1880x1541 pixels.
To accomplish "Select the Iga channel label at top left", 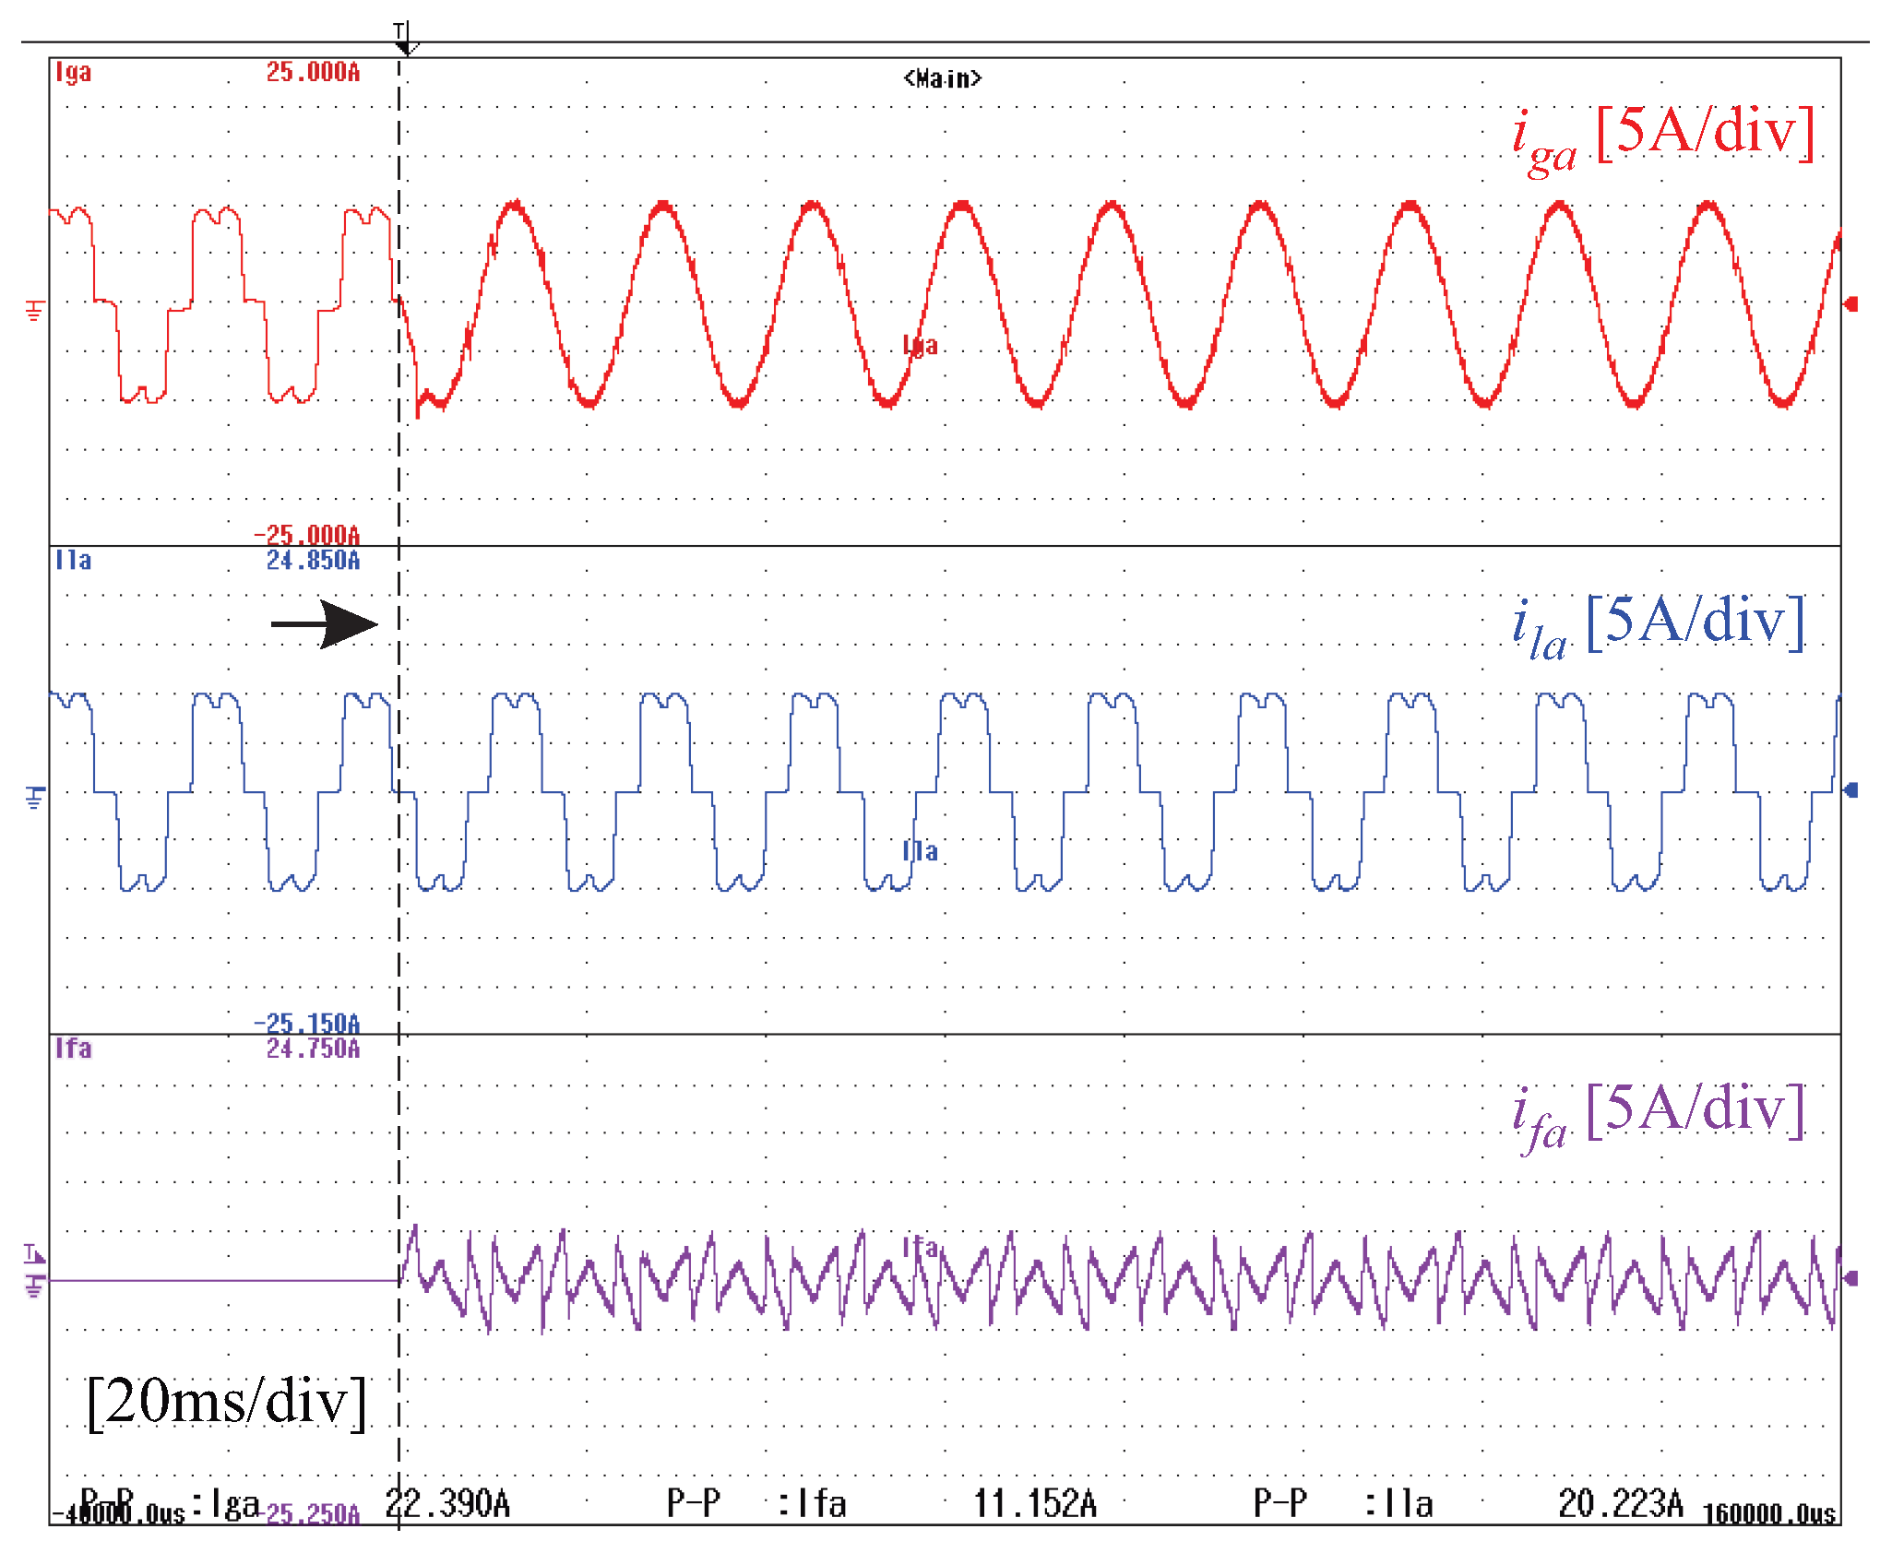I will tap(74, 72).
